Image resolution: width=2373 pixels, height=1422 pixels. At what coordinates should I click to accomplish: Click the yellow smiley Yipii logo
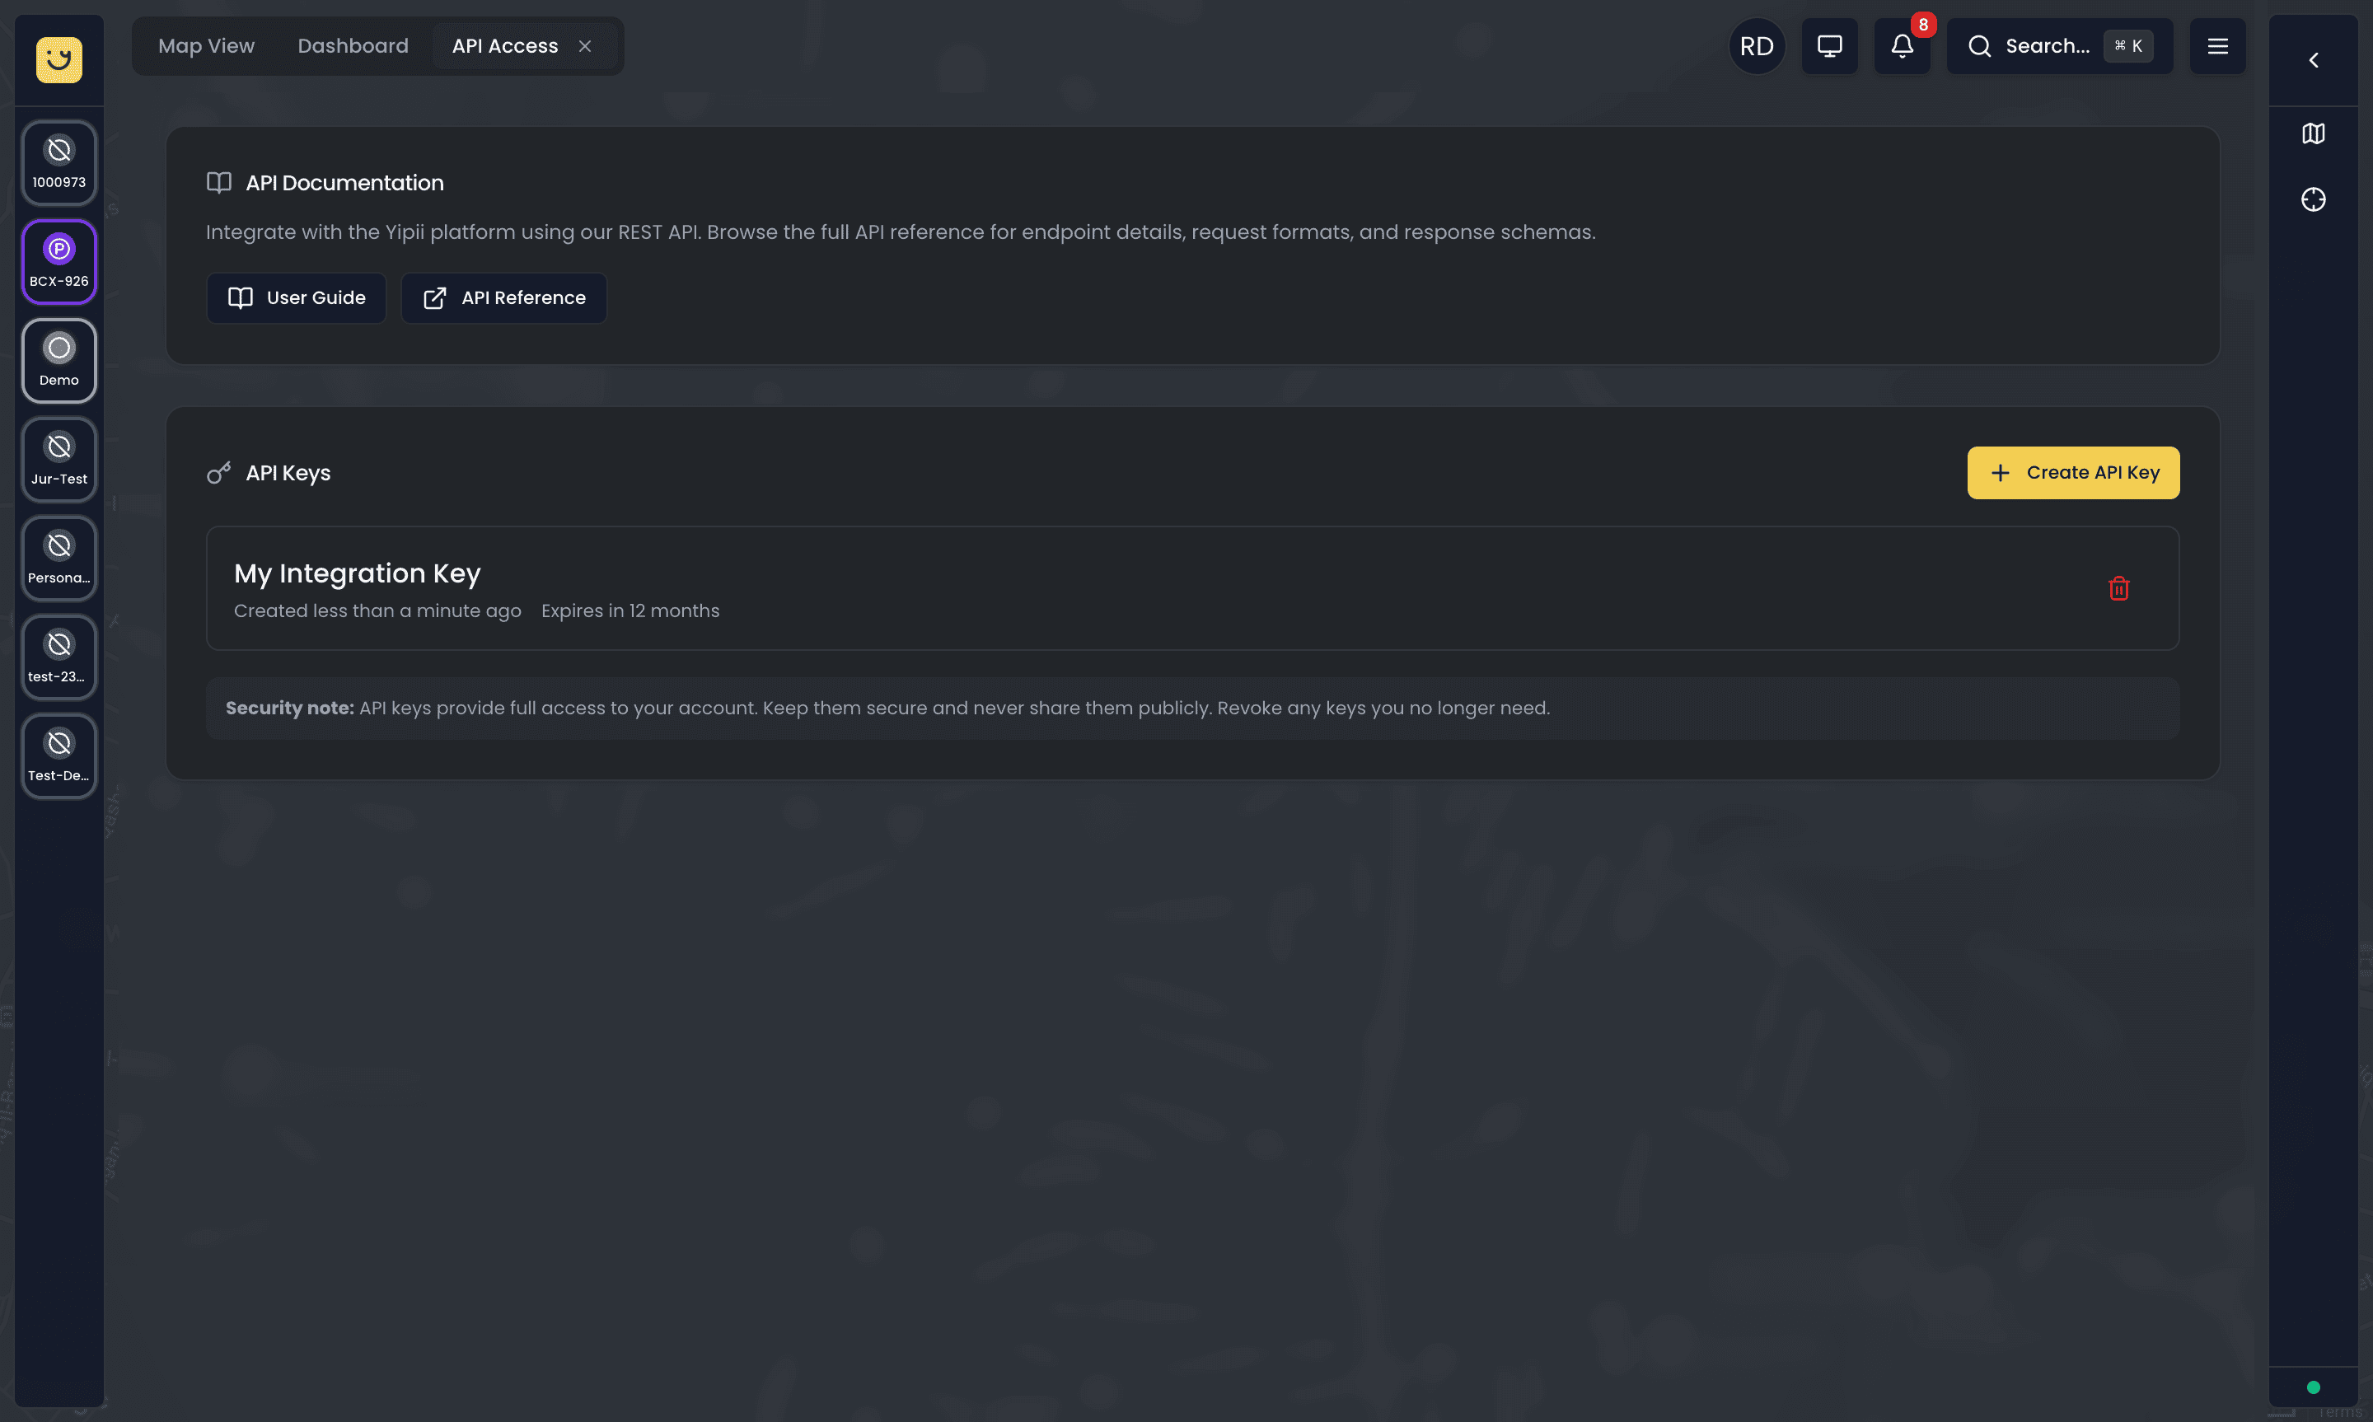pos(59,59)
